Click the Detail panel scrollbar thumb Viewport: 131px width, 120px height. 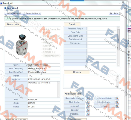[118, 40]
